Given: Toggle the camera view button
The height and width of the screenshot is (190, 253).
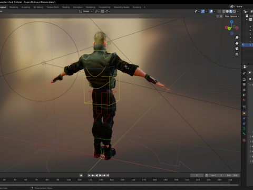Looking at the screenshot, I should point(237,49).
